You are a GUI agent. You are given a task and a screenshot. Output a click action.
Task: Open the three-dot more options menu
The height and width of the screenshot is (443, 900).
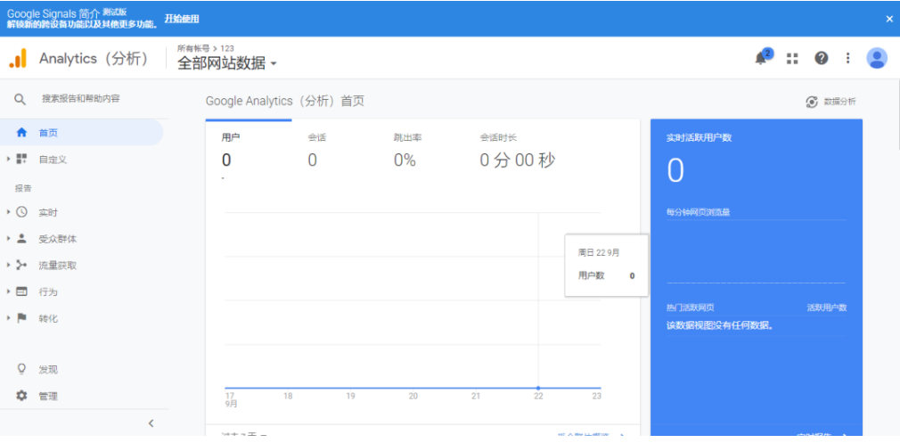847,58
